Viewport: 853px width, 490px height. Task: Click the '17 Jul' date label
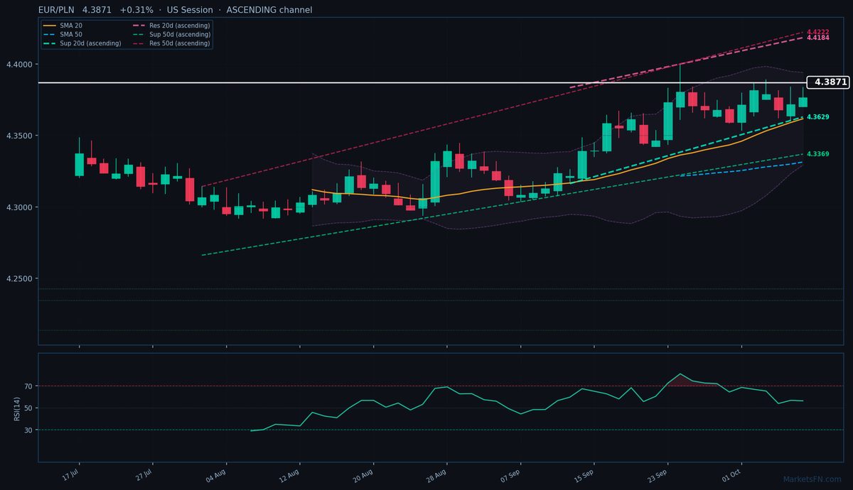pyautogui.click(x=70, y=474)
